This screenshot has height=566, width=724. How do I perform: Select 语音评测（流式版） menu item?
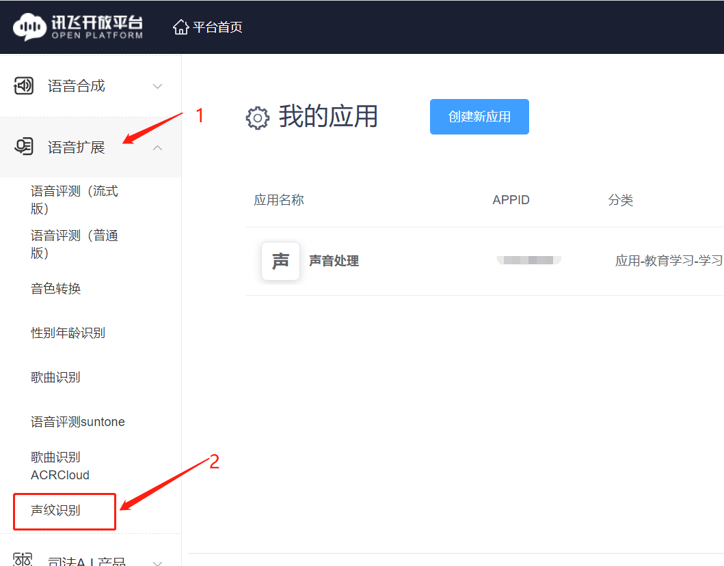(74, 199)
